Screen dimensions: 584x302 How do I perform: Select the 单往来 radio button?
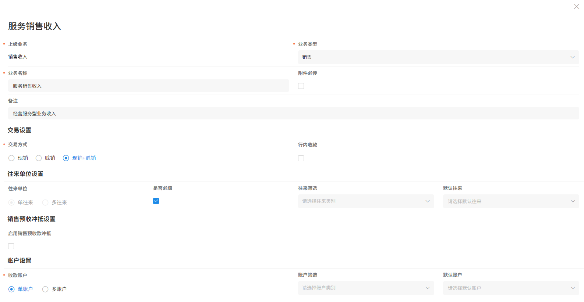(x=11, y=202)
